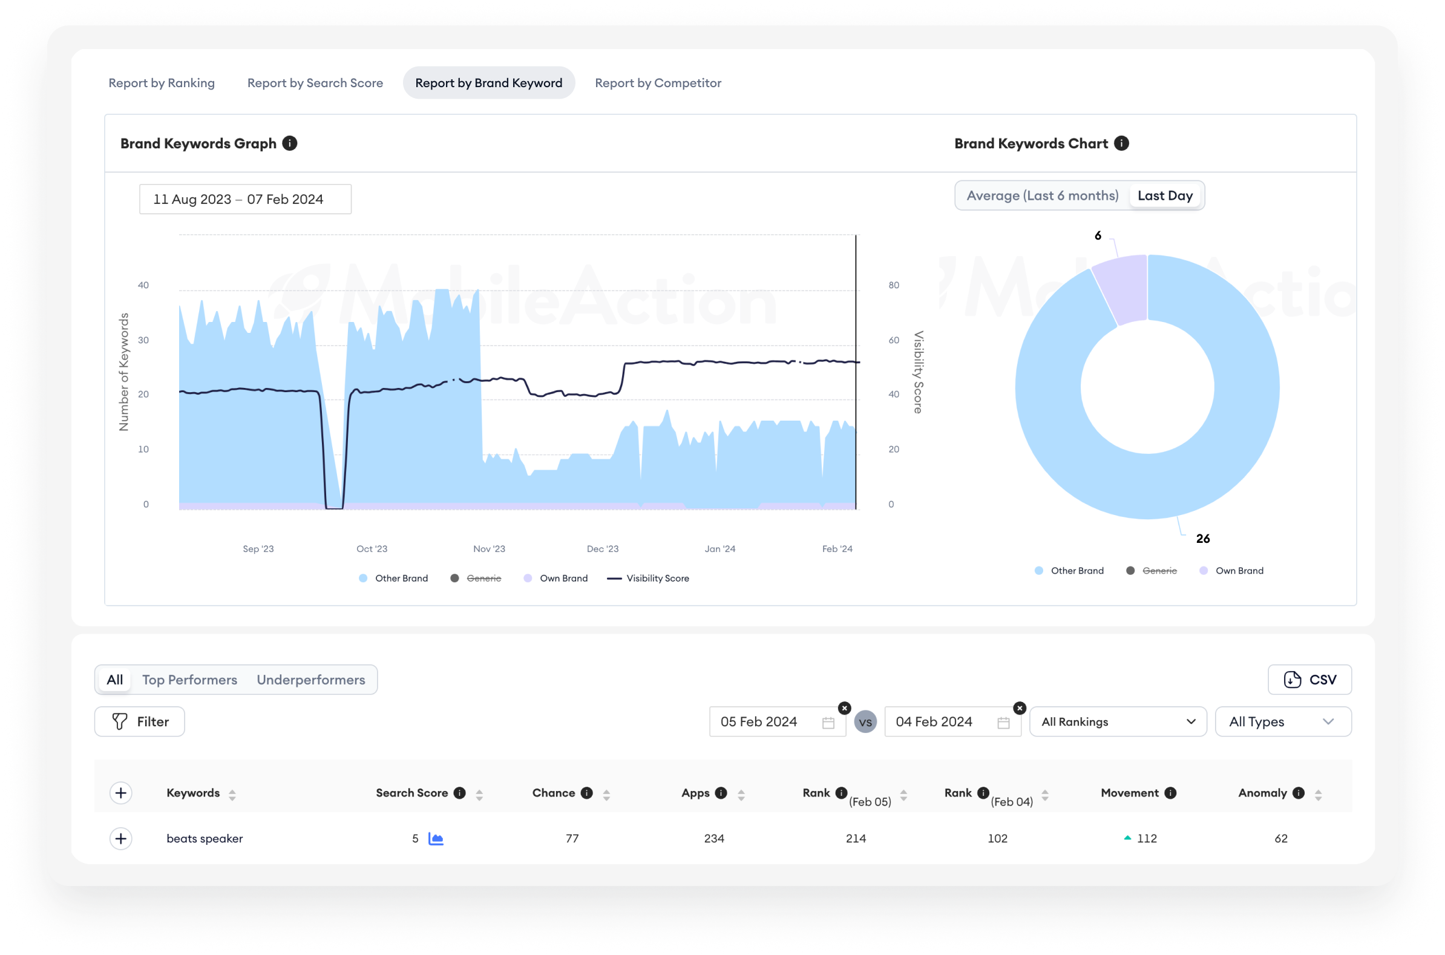
Task: Click Apps value 234
Action: tap(714, 839)
